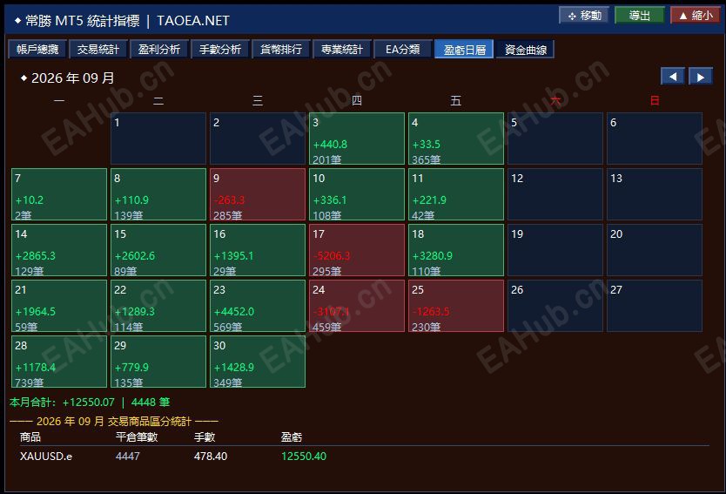This screenshot has height=494, width=726.
Task: Select the 盈虧日曆 tab
Action: [464, 49]
